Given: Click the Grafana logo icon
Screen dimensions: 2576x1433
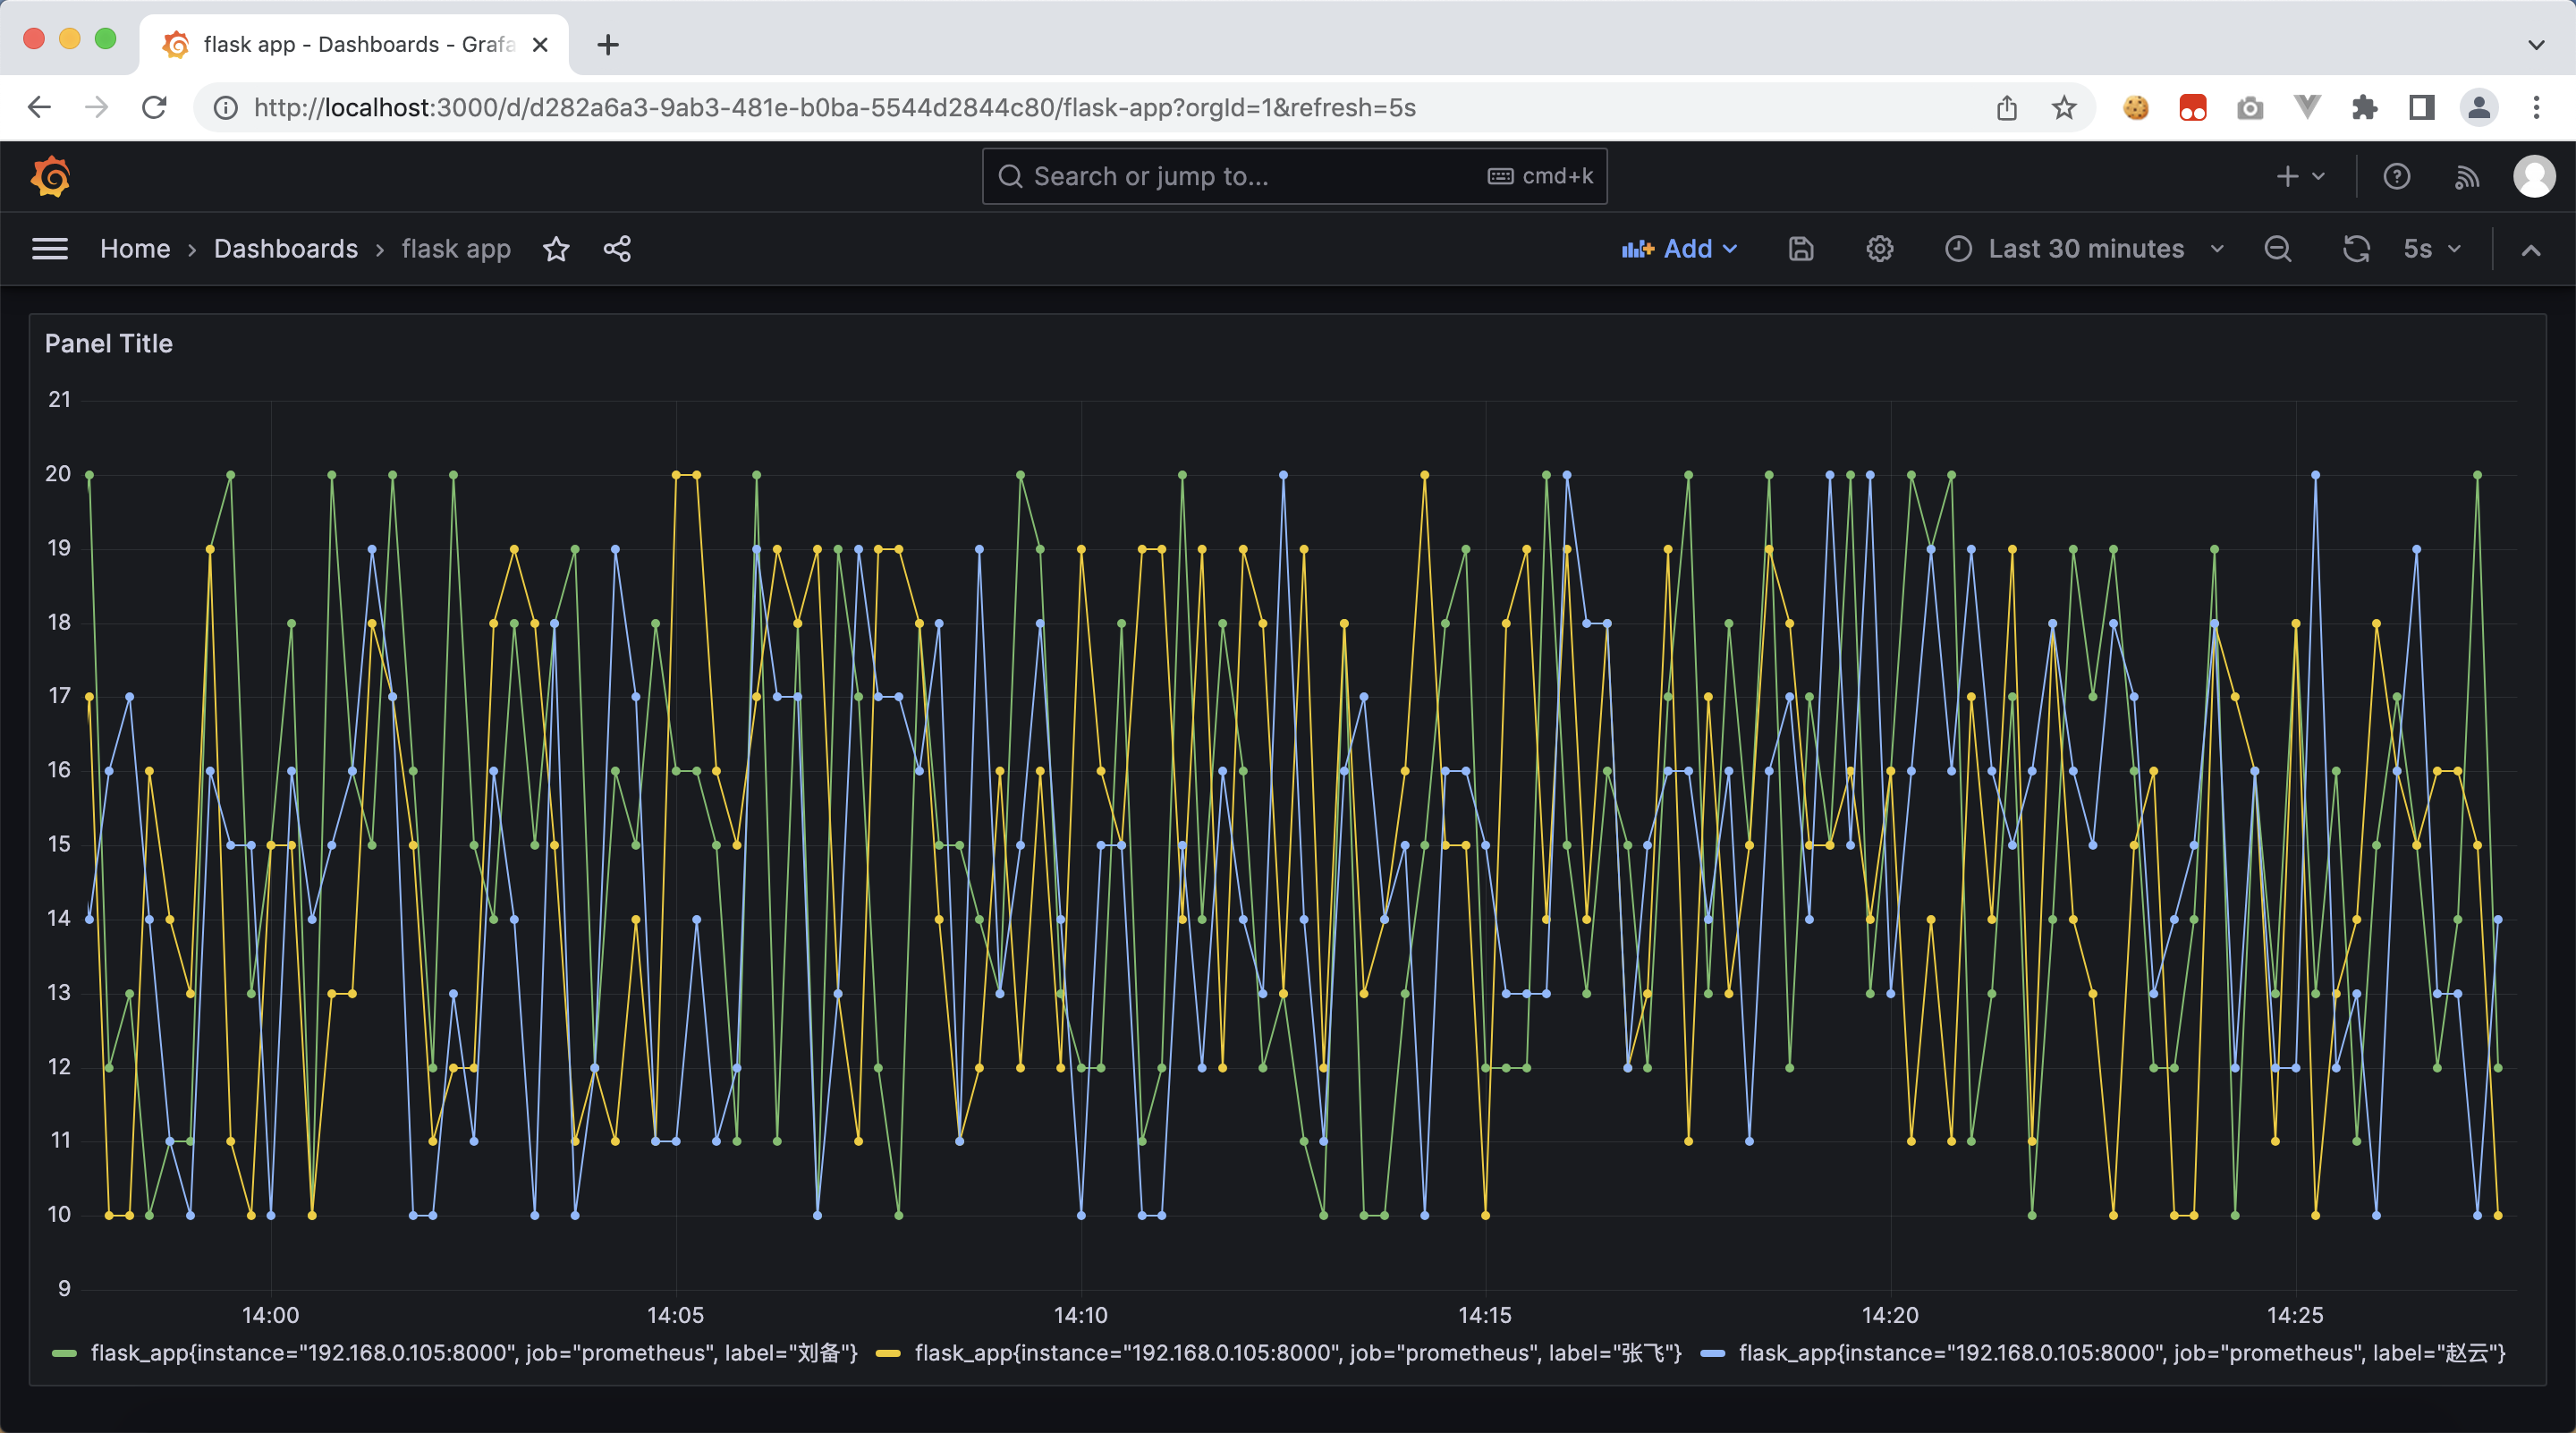Looking at the screenshot, I should click(50, 176).
